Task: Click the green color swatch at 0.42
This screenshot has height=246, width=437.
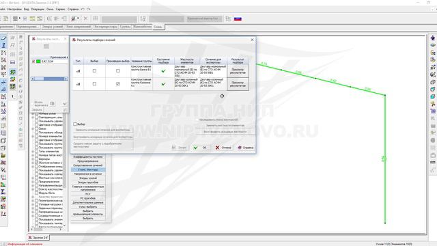Action: [38, 61]
